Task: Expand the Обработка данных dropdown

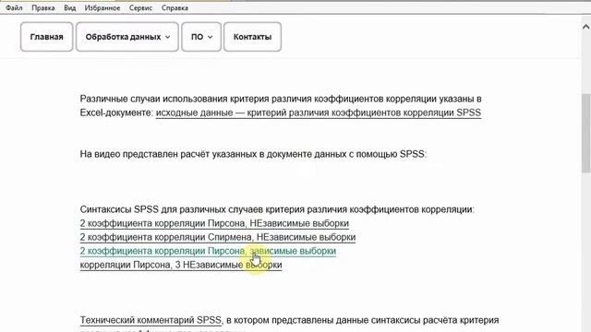Action: pyautogui.click(x=127, y=37)
